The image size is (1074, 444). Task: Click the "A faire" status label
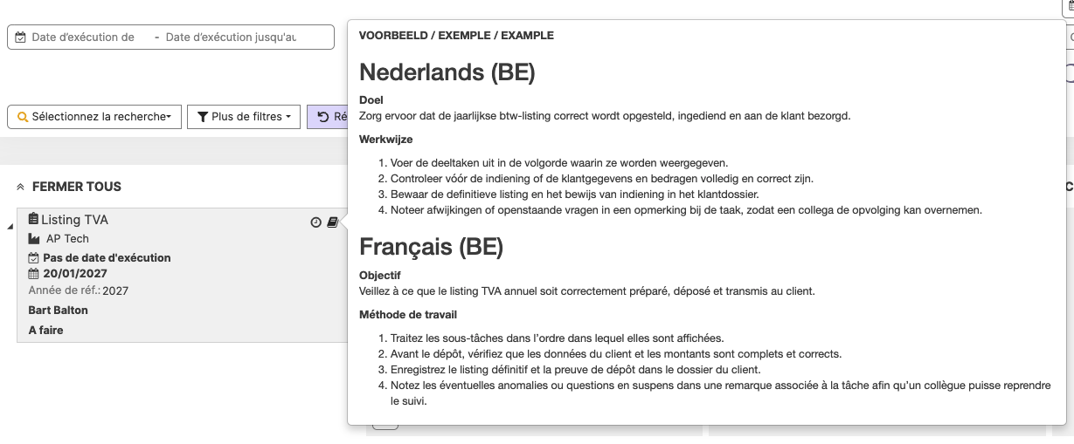(x=46, y=331)
